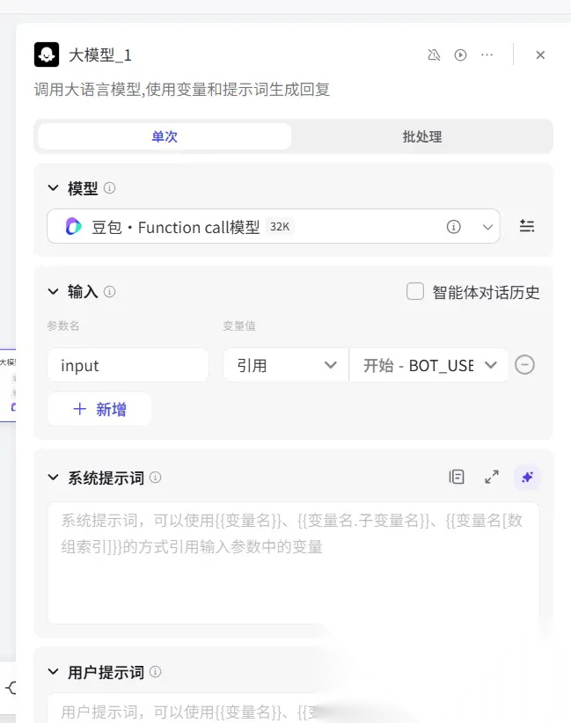Click the model info icon inside selector
This screenshot has width=571, height=723.
pos(454,227)
